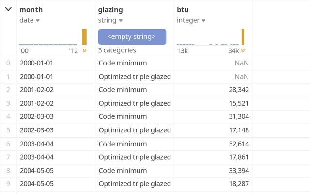Select the 28,342 btu cell
Image resolution: width=310 pixels, height=194 pixels.
[x=238, y=90]
